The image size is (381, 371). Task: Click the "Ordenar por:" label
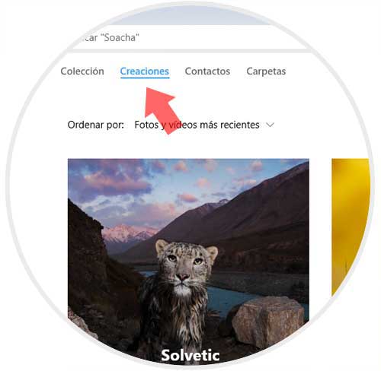(x=96, y=125)
